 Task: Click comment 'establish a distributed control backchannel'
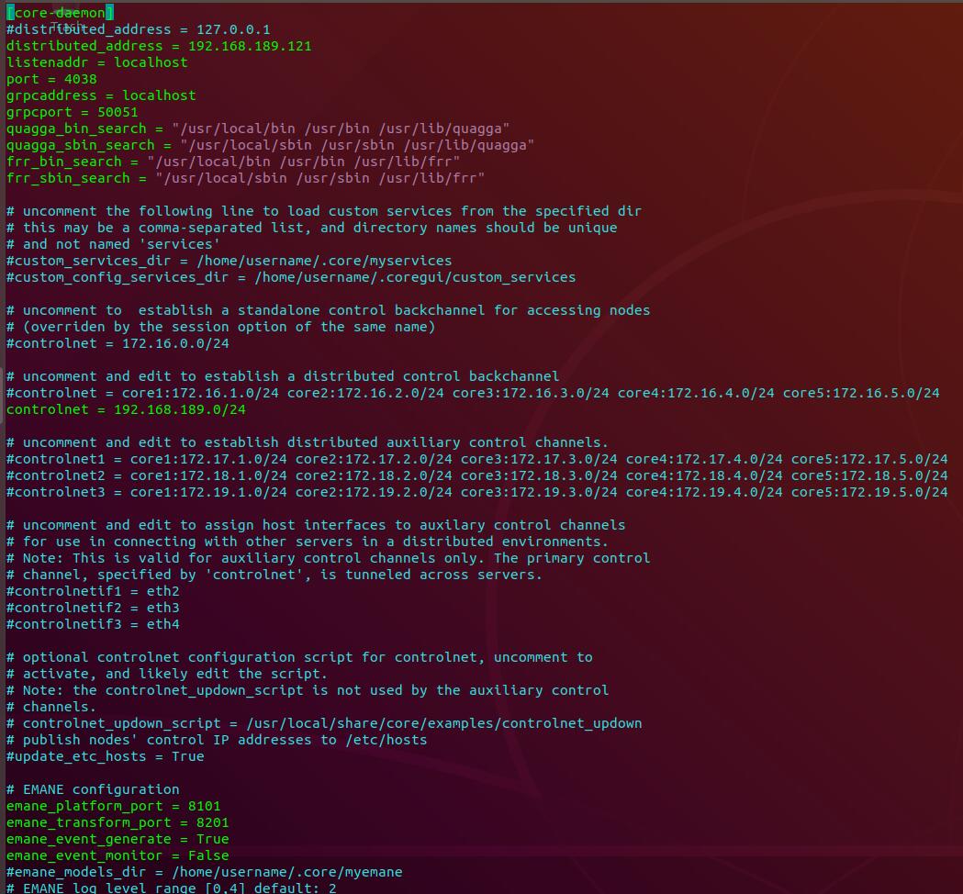(283, 377)
